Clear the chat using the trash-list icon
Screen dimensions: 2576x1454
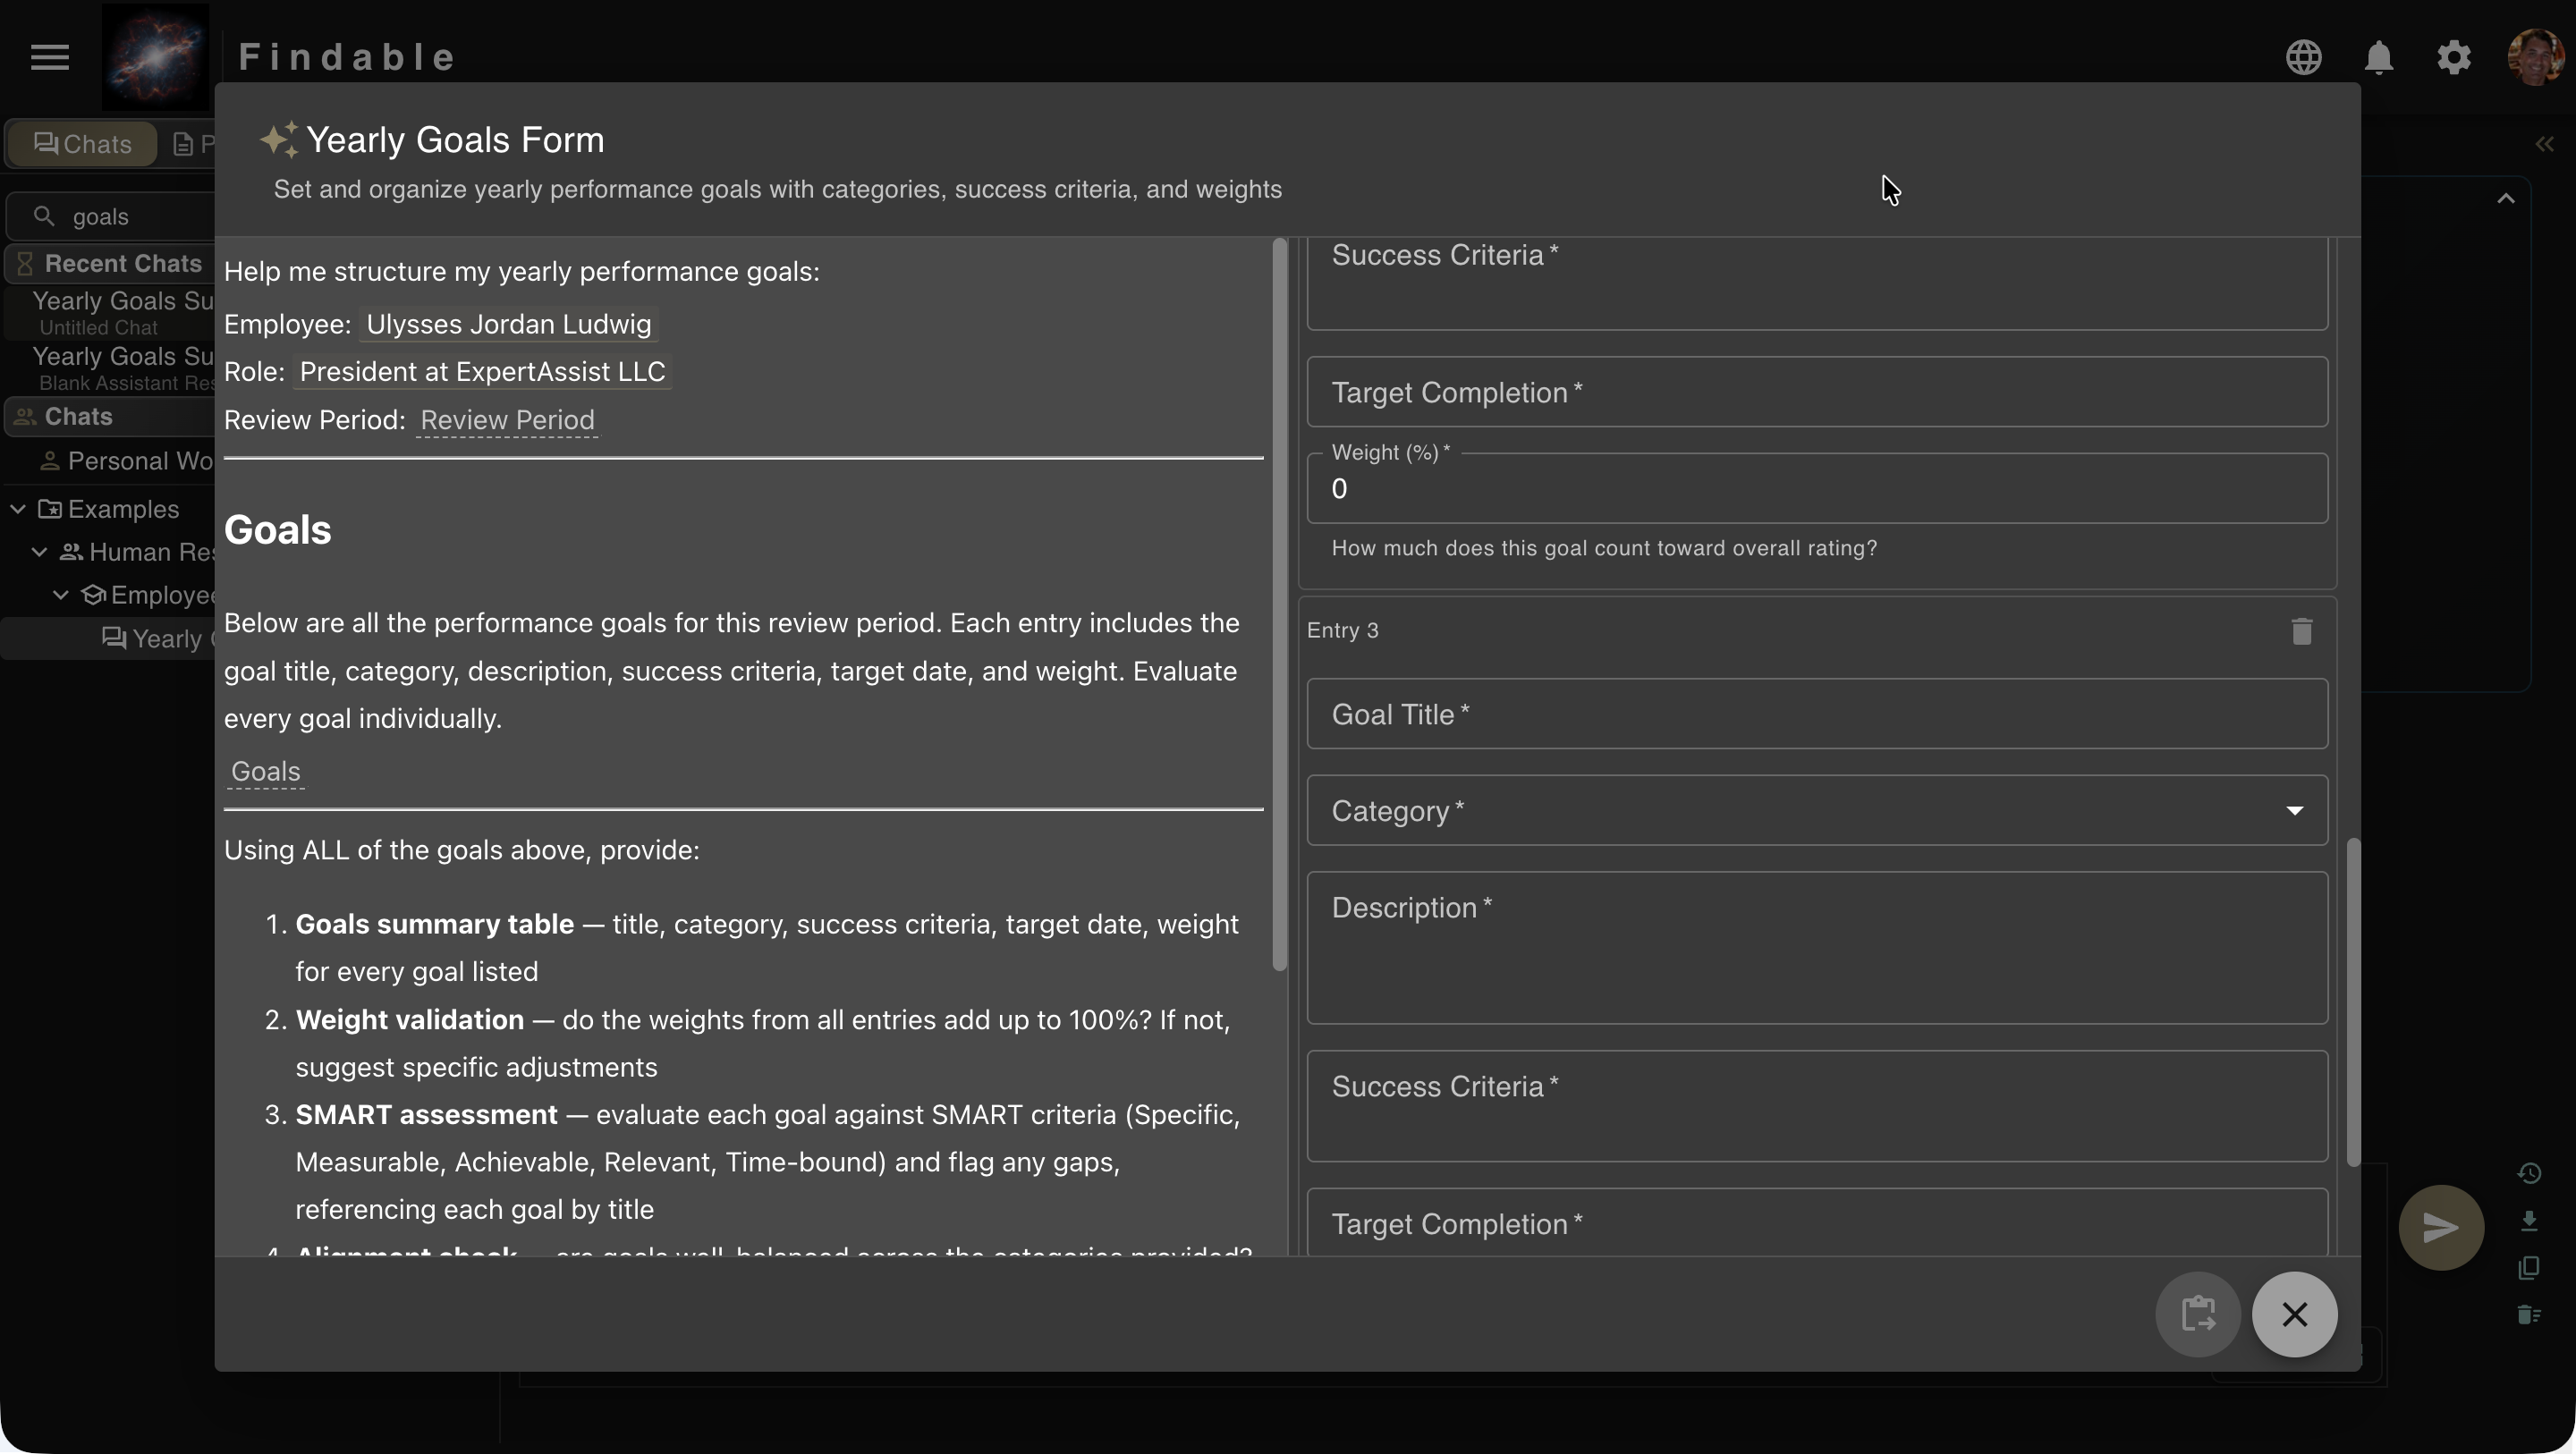(x=2529, y=1314)
